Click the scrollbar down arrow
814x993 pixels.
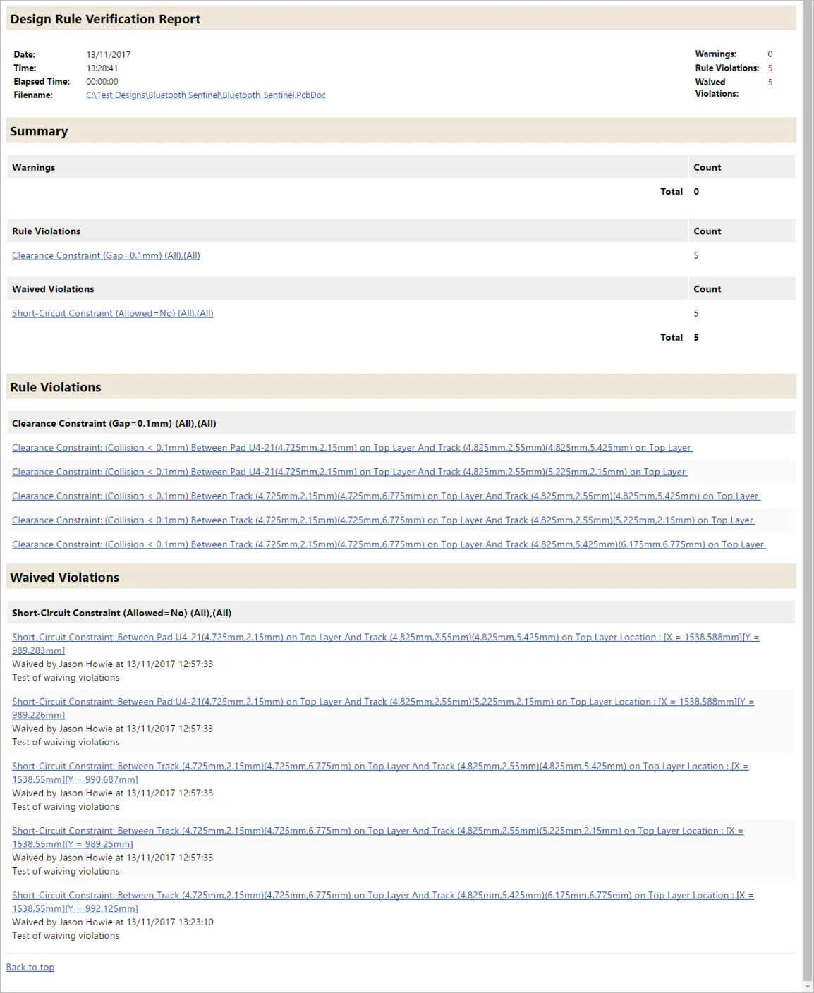(x=808, y=987)
